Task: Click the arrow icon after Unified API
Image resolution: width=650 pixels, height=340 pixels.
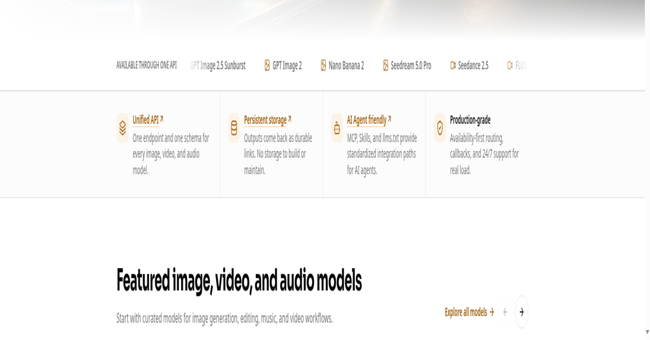Action: pyautogui.click(x=161, y=118)
